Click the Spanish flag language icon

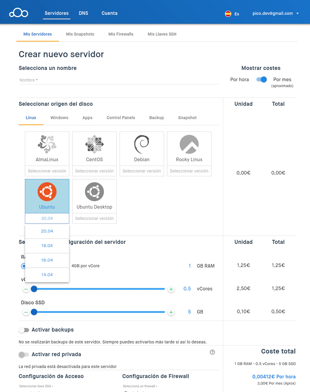point(228,14)
